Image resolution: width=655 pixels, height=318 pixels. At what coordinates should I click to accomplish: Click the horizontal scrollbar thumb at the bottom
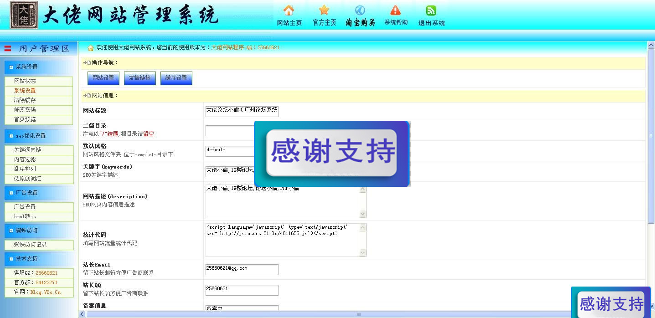point(359,314)
